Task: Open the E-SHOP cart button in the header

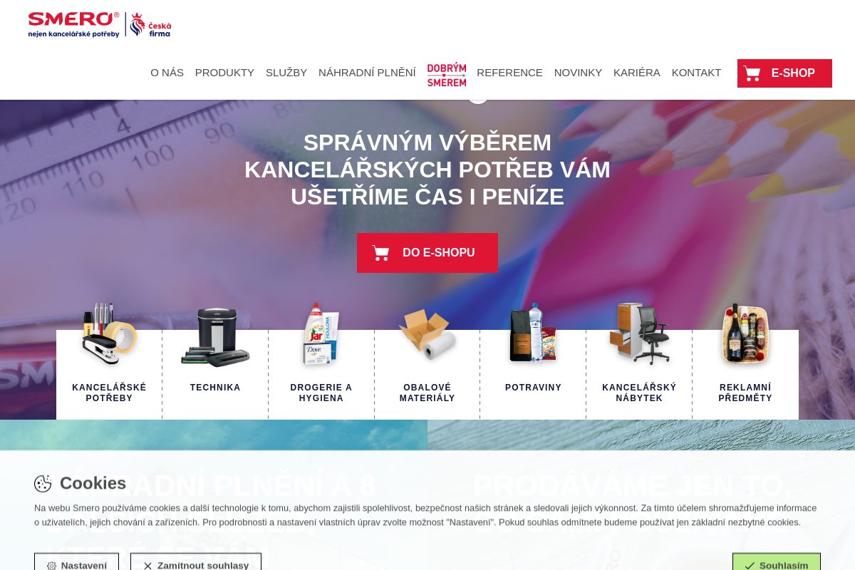Action: click(x=784, y=73)
